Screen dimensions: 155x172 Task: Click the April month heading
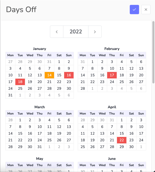112,107
